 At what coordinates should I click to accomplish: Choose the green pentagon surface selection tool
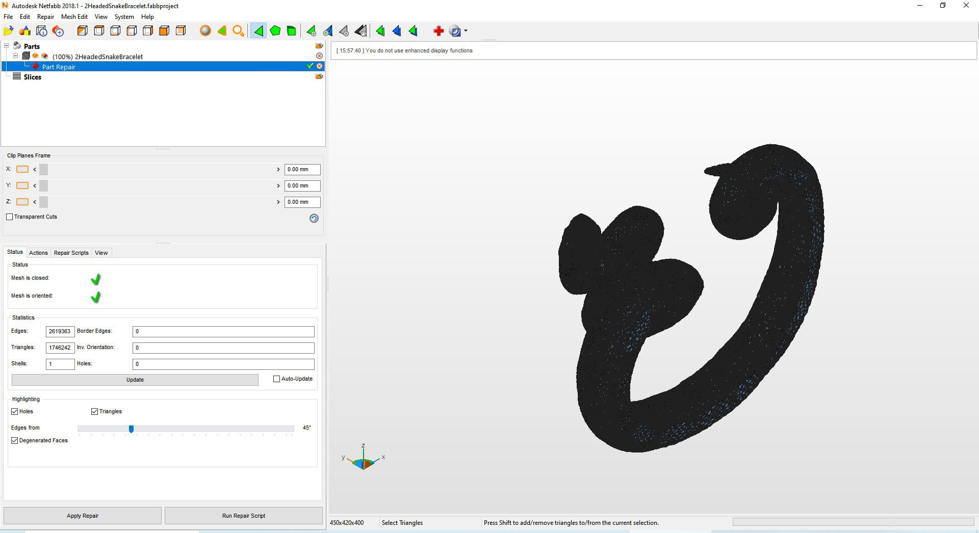click(x=275, y=31)
